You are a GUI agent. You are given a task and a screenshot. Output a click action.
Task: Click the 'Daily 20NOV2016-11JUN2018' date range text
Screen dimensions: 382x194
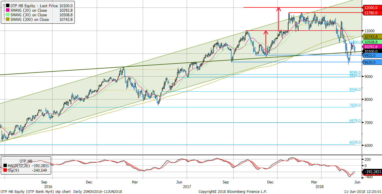coord(98,191)
